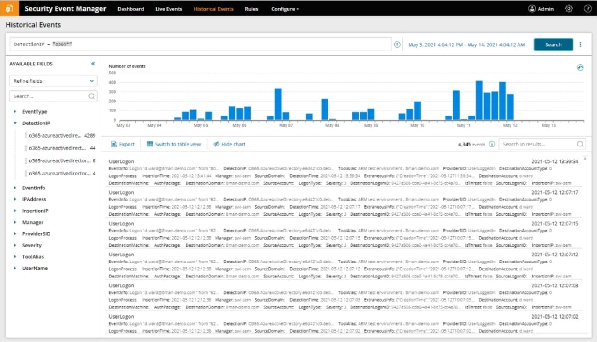Viewport: 597px width, 342px height.
Task: Hide the chart
Action: (229, 144)
